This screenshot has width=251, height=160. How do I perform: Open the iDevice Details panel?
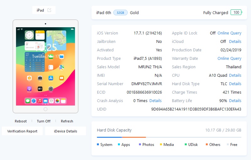coord(65,131)
